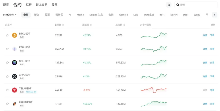Select the 新上 category filter
This screenshot has width=220, height=111.
(37, 15)
